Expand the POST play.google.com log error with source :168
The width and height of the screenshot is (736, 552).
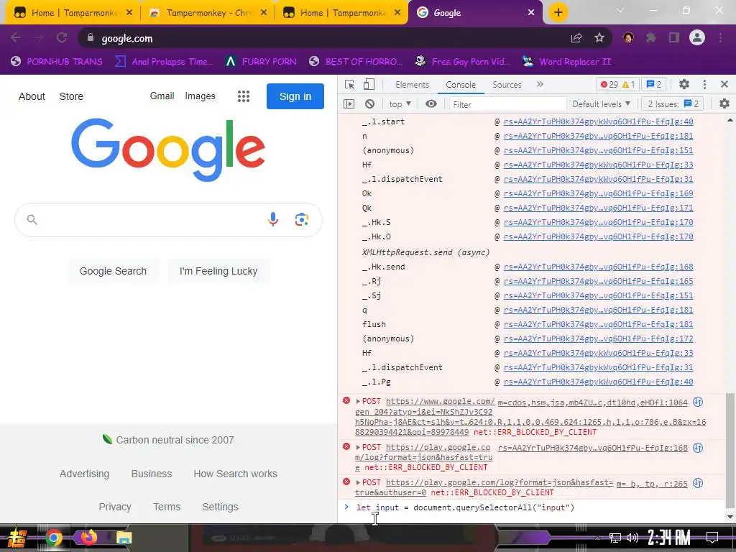click(x=358, y=447)
